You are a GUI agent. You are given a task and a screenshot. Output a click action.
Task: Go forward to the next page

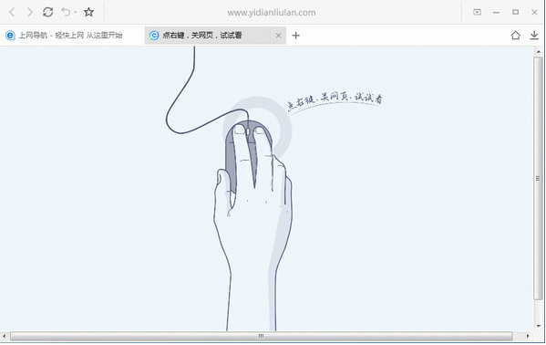point(30,12)
